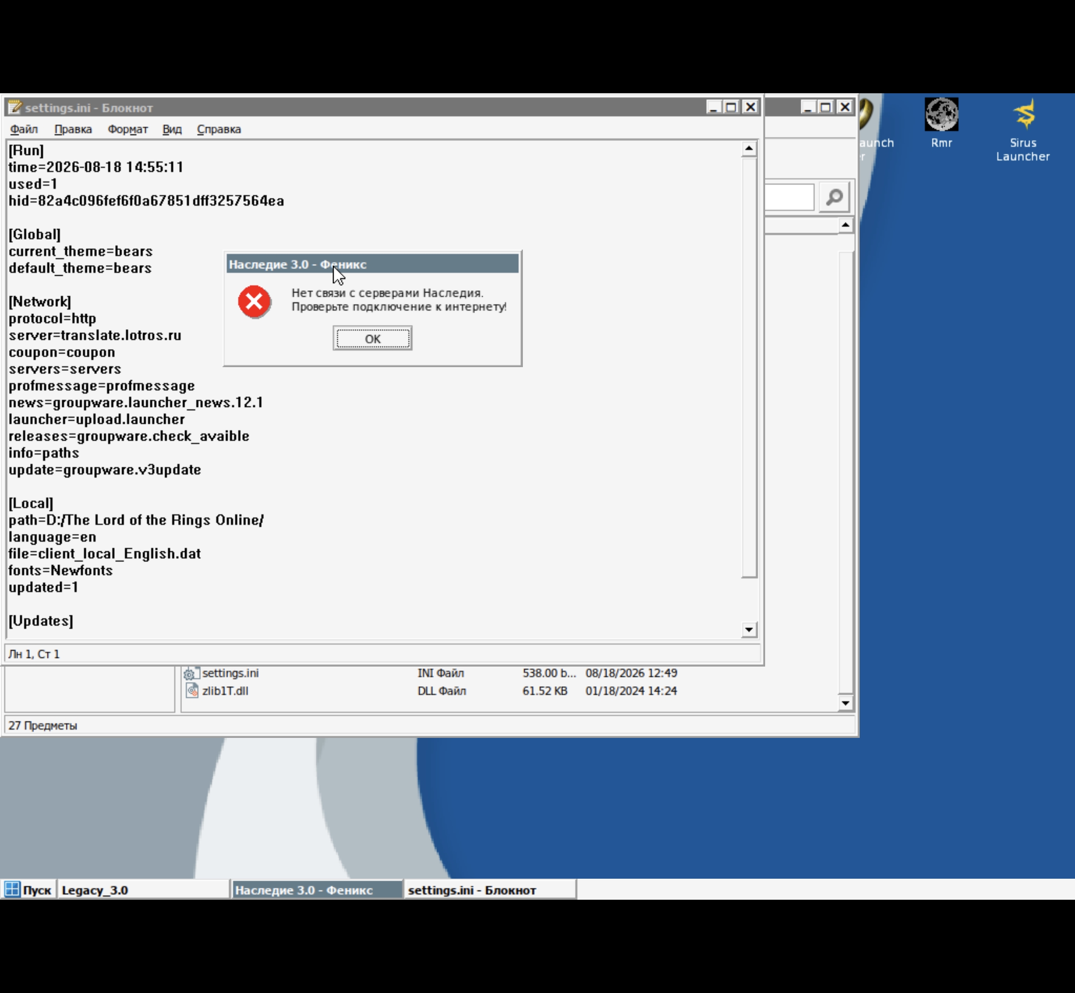The height and width of the screenshot is (993, 1075).
Task: Click the magnifier search button in file manager
Action: coord(834,197)
